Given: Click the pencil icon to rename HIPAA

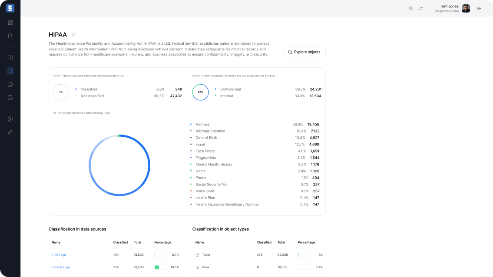Looking at the screenshot, I should coord(73,34).
